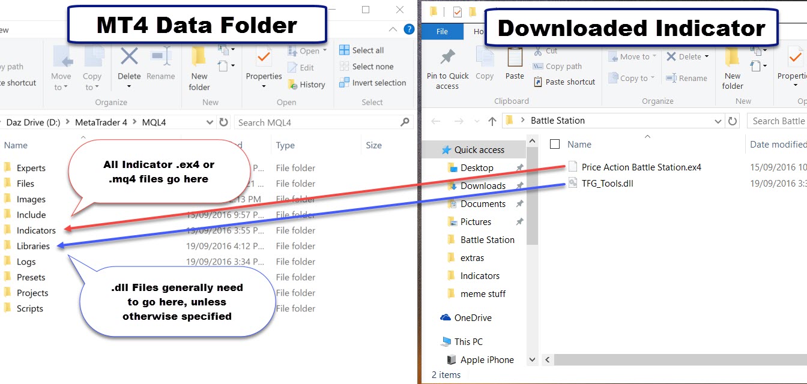
Task: Click Paste shortcut in Battle Station ribbon
Action: point(564,82)
